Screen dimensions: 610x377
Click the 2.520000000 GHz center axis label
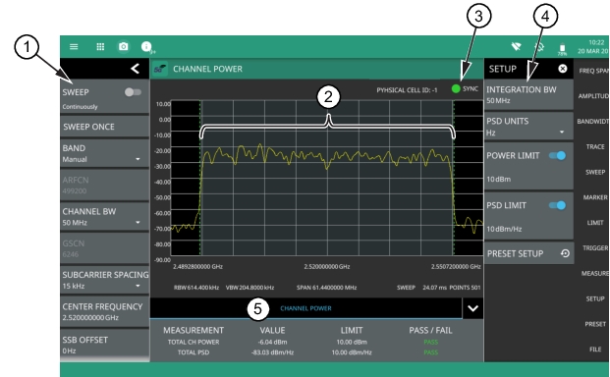[327, 267]
